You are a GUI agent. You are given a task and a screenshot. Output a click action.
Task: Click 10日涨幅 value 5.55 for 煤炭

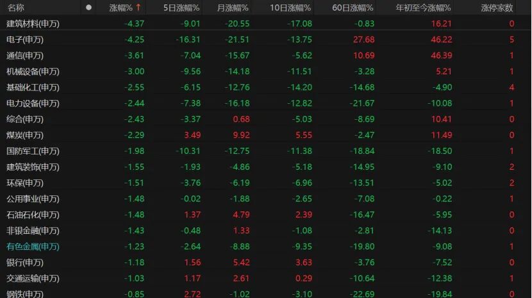pyautogui.click(x=304, y=135)
